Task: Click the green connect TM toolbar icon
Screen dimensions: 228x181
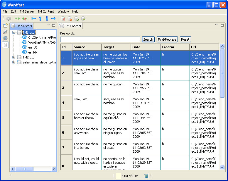Action: pyautogui.click(x=18, y=18)
